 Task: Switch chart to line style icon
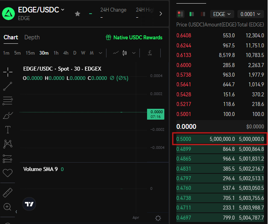click(x=116, y=53)
